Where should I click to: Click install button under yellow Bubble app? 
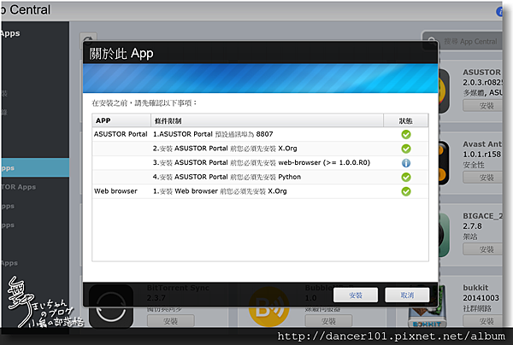coord(328,321)
